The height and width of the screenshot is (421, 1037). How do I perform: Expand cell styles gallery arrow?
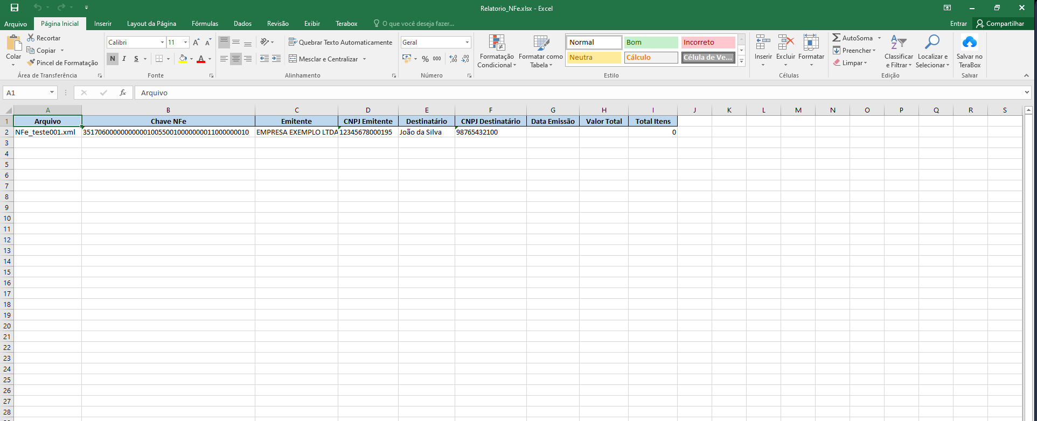(x=741, y=61)
